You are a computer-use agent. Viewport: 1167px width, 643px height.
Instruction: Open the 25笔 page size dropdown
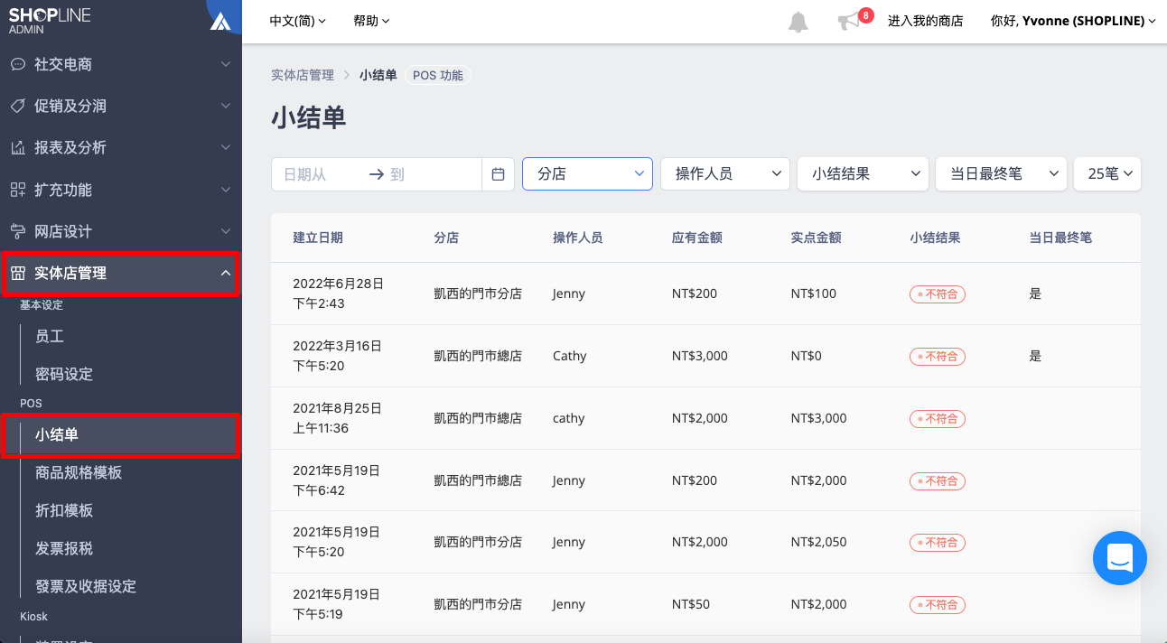coord(1107,174)
